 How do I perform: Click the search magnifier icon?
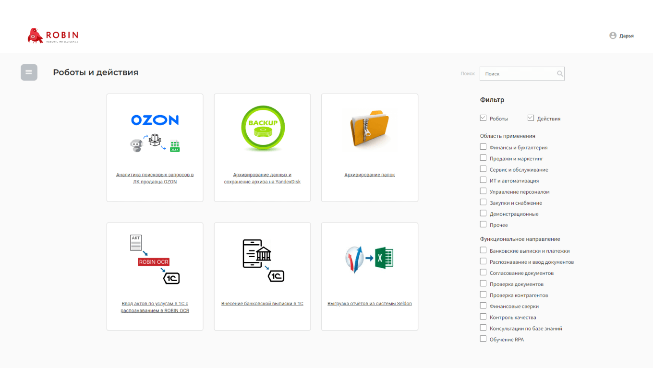pos(560,74)
